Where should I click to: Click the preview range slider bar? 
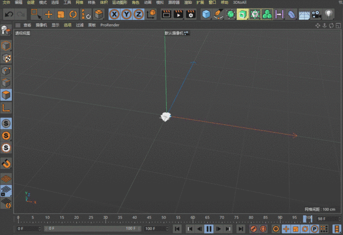click(92, 229)
